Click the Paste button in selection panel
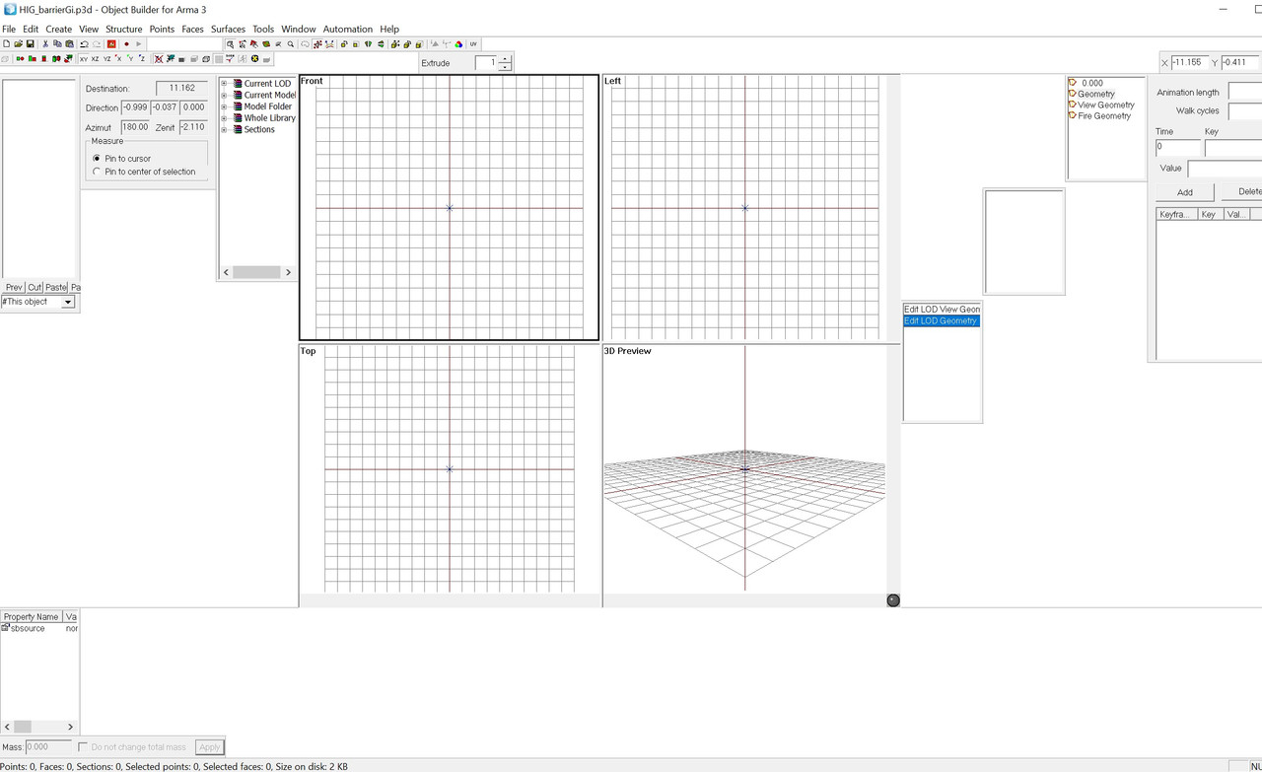The width and height of the screenshot is (1262, 772). point(56,288)
